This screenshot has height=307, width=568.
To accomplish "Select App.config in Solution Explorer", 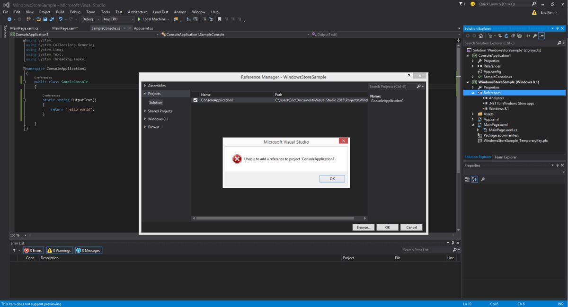I will (x=492, y=71).
